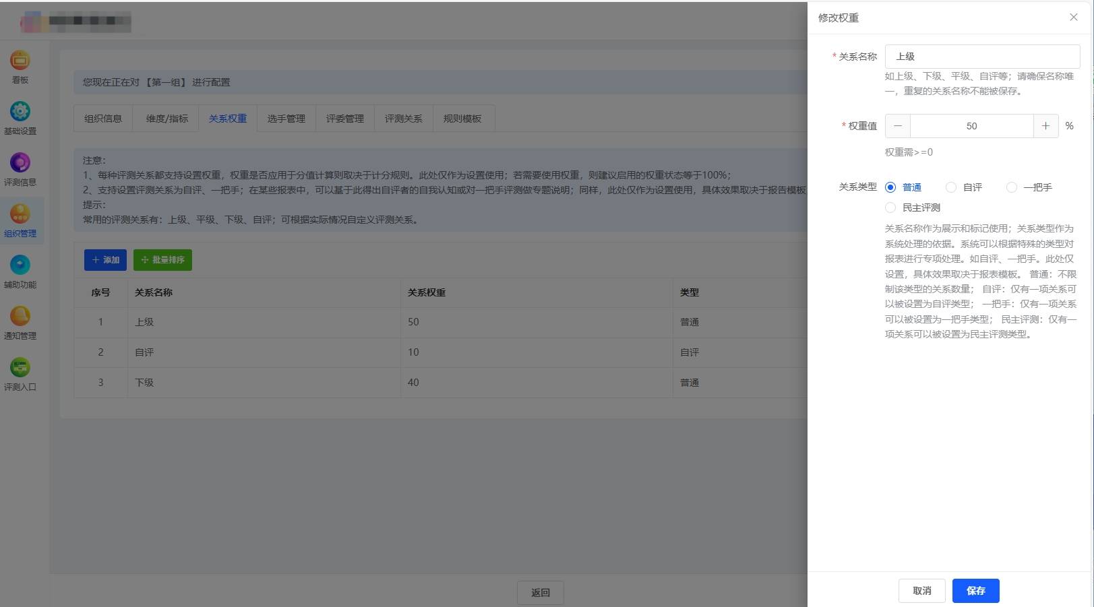Click the 批量排序 green button
The image size is (1094, 607).
pos(162,260)
